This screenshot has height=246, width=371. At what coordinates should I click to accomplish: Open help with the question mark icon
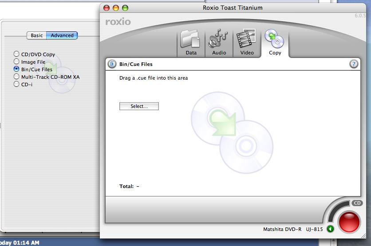(354, 64)
